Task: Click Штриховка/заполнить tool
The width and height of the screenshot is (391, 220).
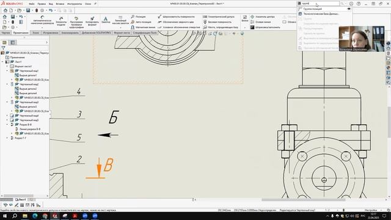Action: (265, 27)
